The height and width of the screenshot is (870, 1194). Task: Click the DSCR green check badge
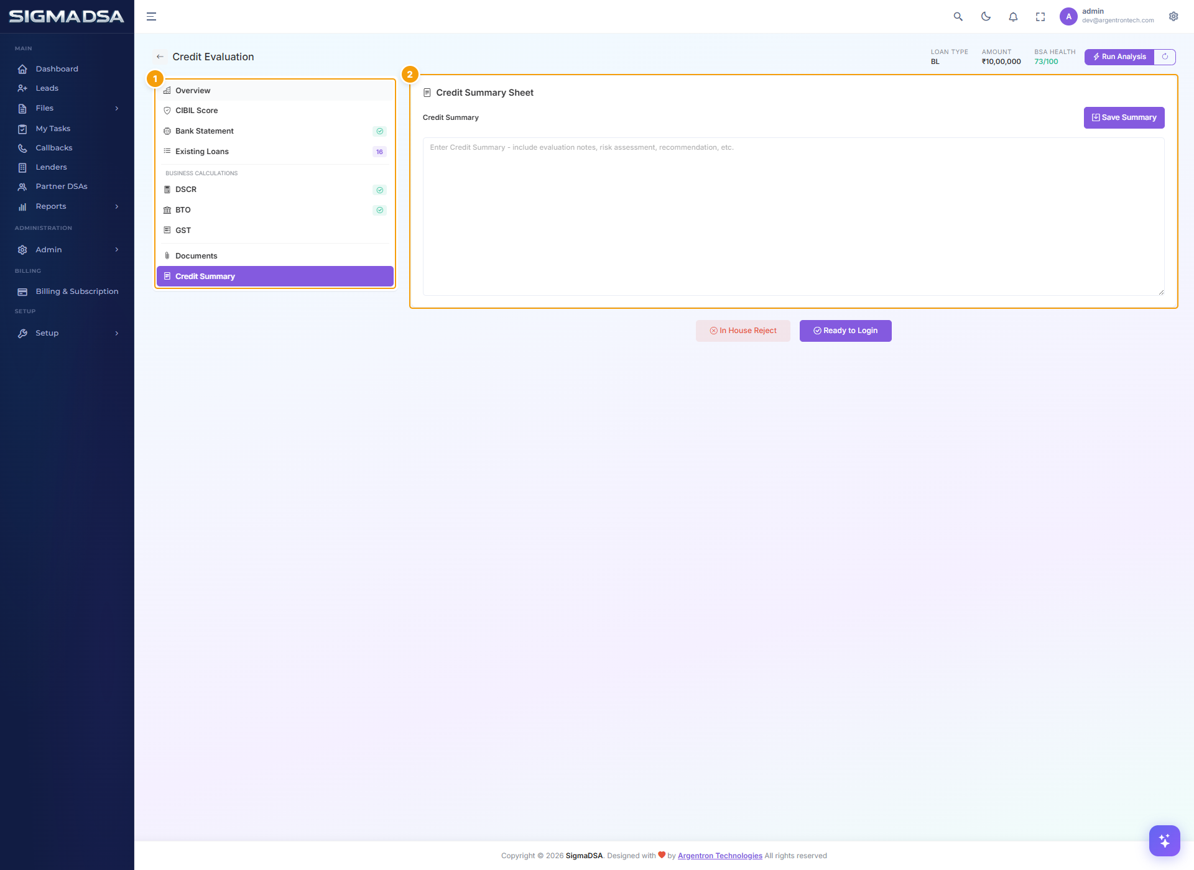(379, 190)
